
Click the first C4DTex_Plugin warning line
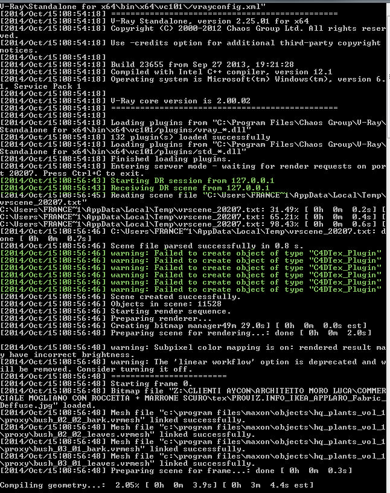tap(191, 253)
